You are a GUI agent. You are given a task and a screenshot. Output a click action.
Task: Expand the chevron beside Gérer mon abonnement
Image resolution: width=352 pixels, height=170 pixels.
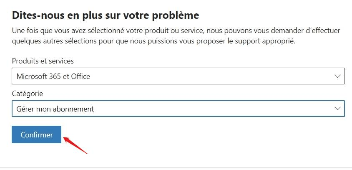pyautogui.click(x=337, y=109)
